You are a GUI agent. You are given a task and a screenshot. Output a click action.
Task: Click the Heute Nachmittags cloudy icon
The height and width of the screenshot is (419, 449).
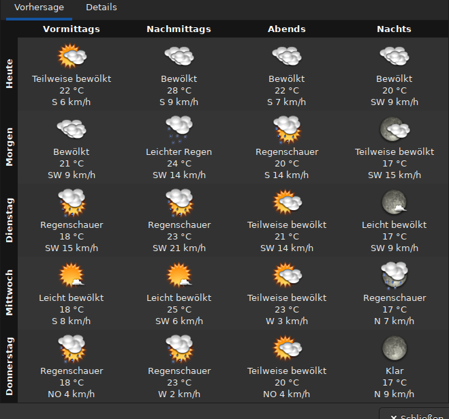tap(179, 56)
